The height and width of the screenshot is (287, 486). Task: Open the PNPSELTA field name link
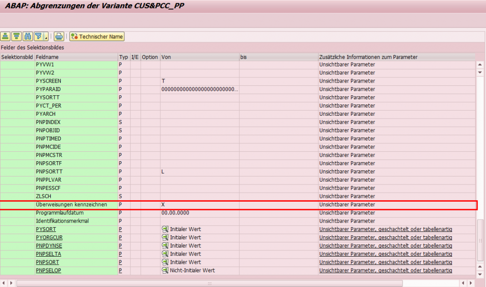coord(49,254)
